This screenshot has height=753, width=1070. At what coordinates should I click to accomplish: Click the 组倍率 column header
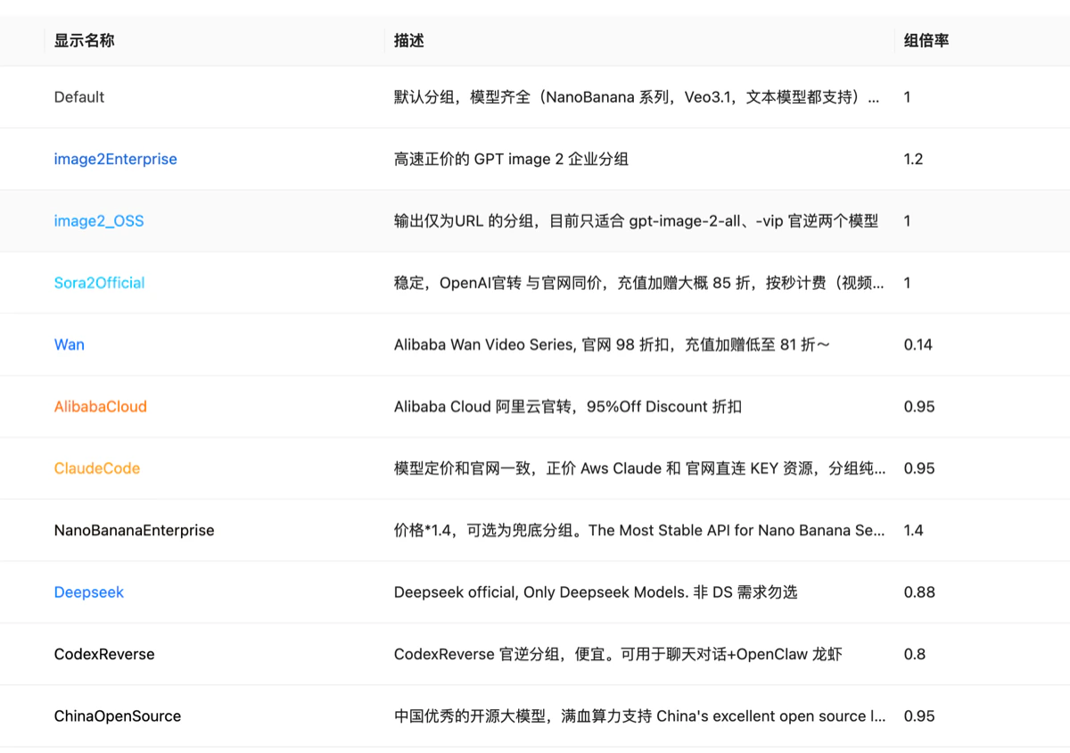tap(926, 40)
